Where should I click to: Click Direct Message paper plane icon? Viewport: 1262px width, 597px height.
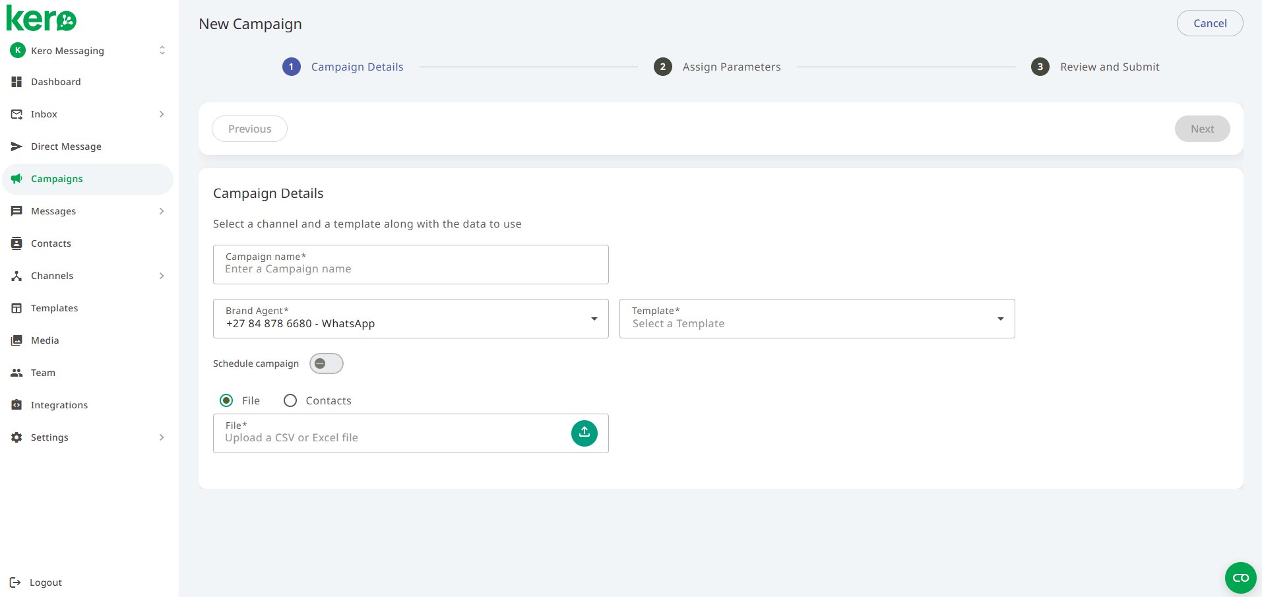pos(16,146)
